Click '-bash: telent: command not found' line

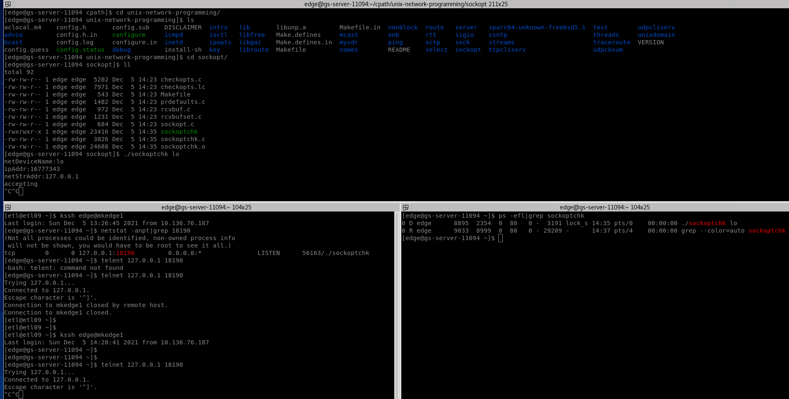(63, 268)
